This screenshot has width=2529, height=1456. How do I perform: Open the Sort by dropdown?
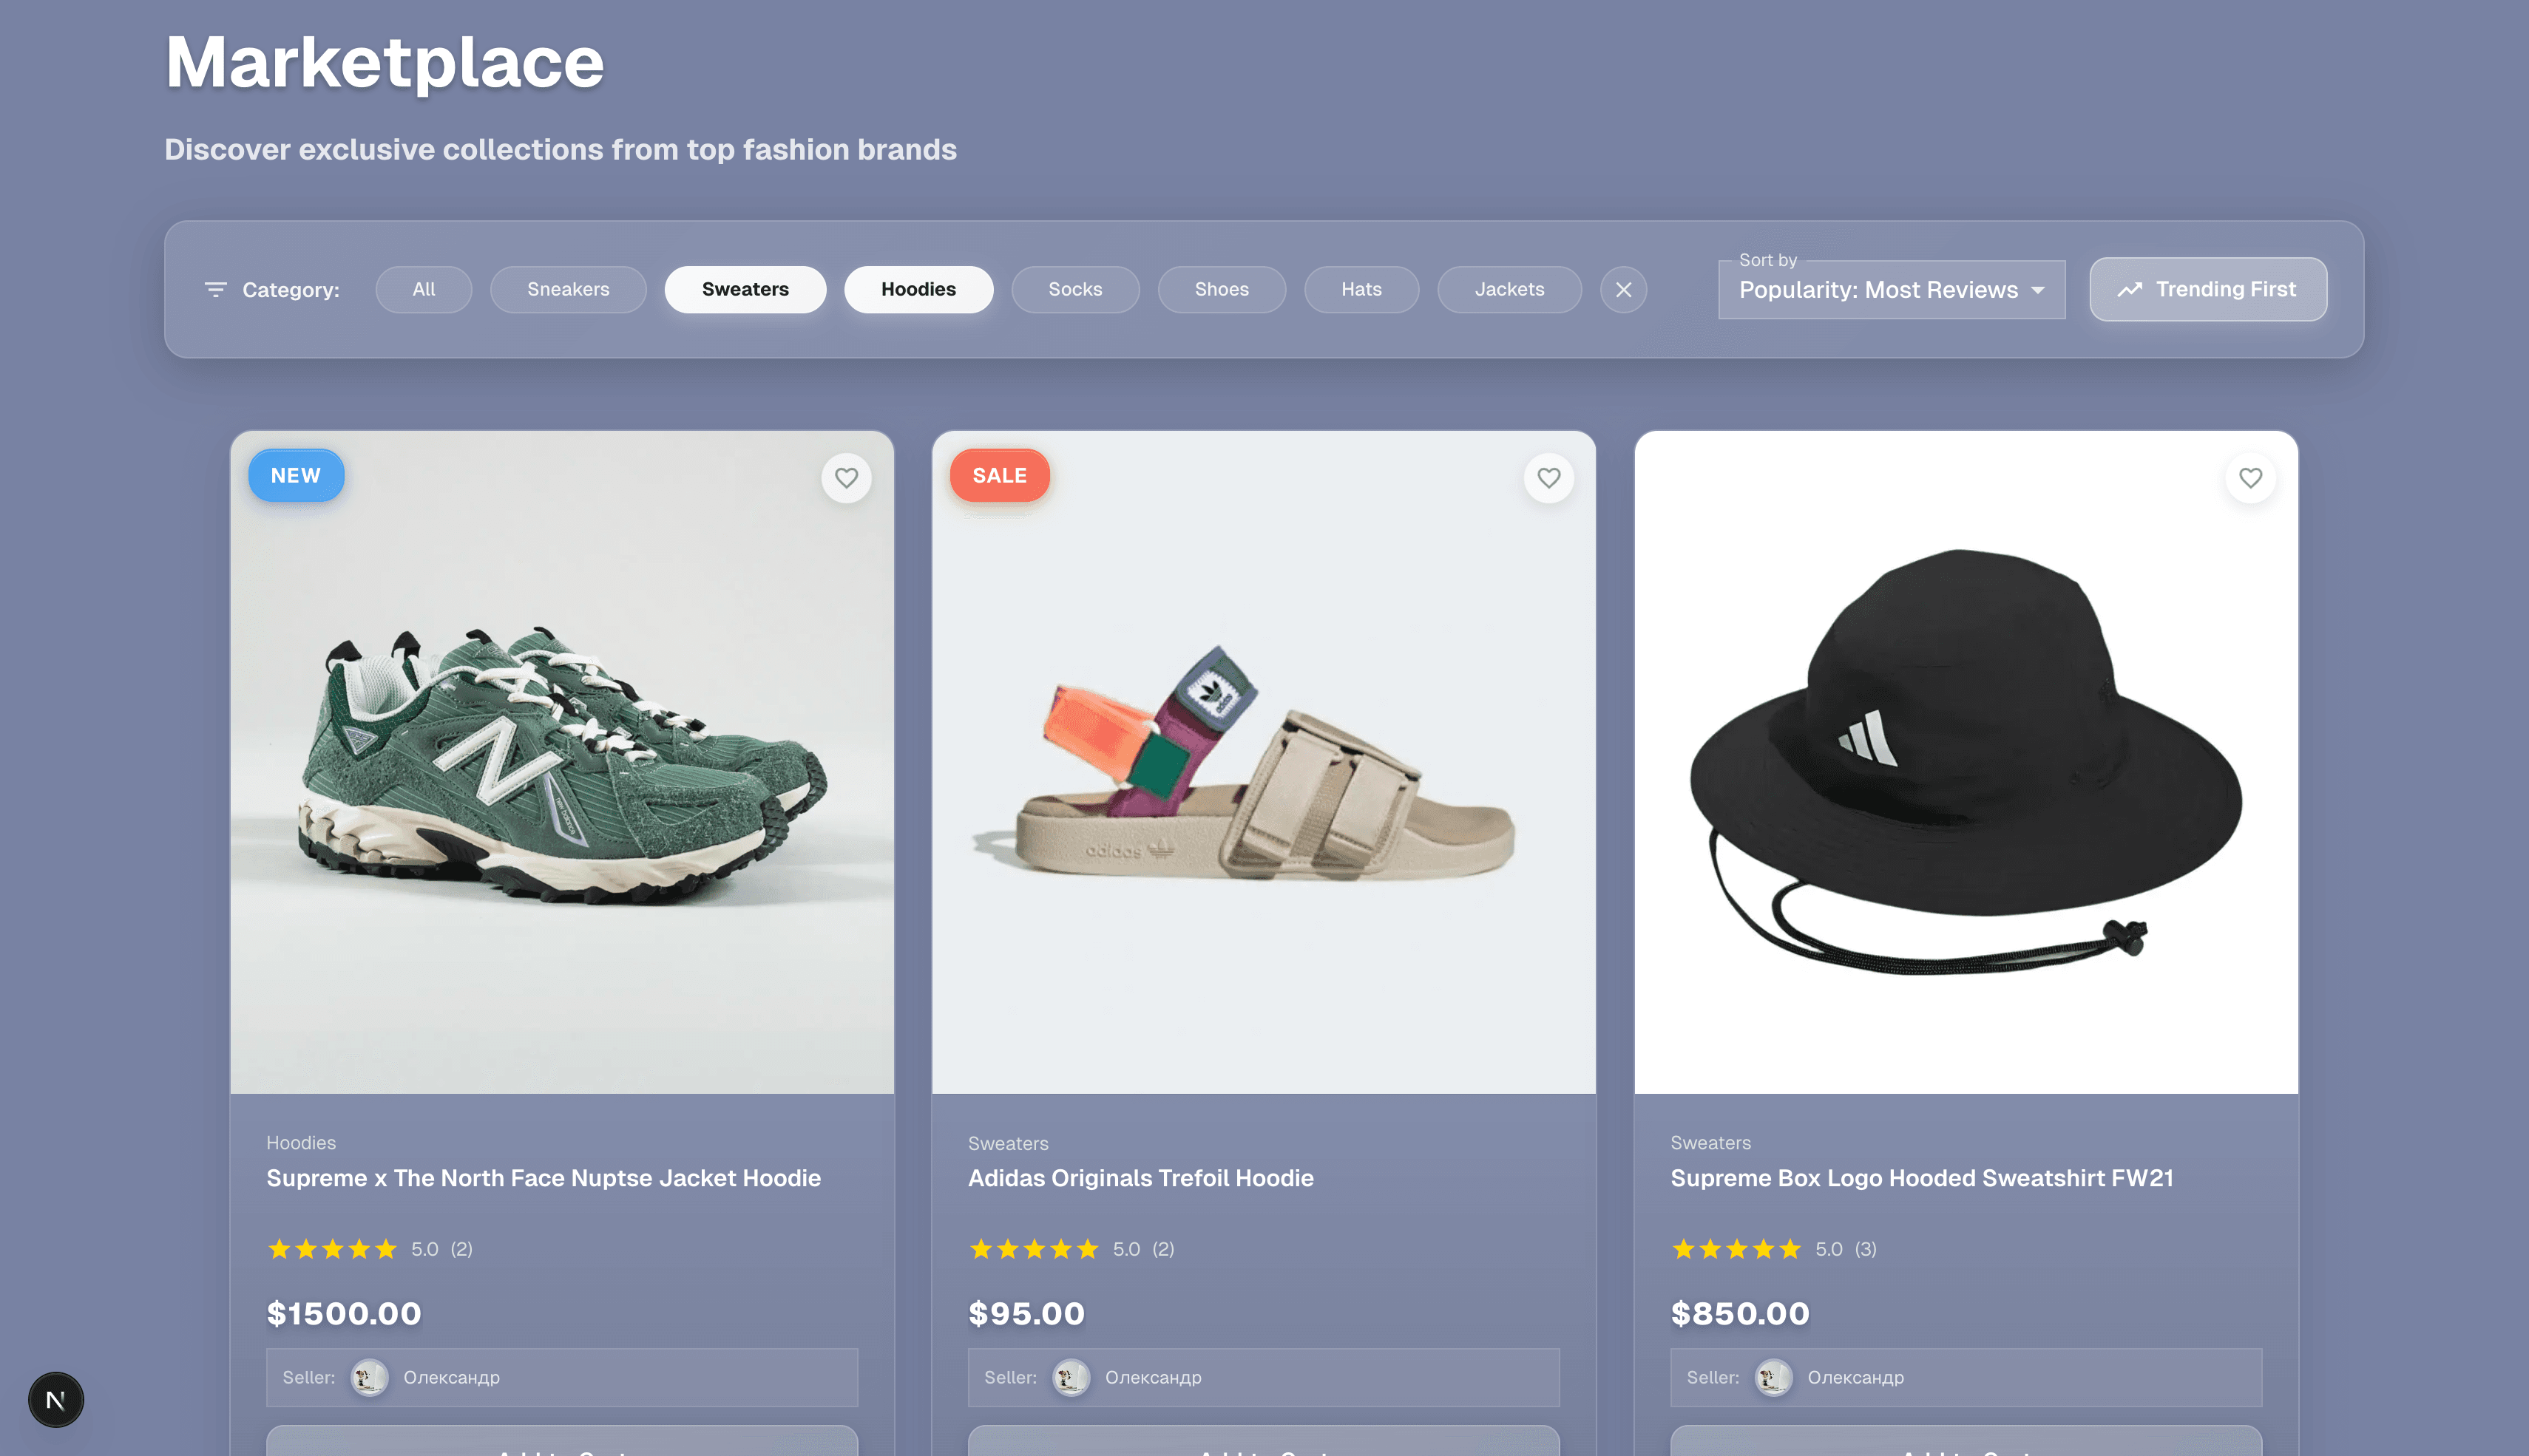coord(1878,290)
